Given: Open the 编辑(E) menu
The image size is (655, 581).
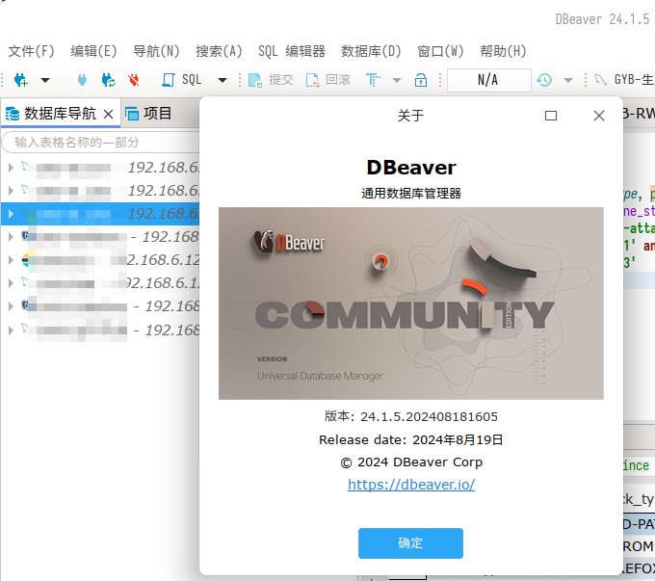Looking at the screenshot, I should pyautogui.click(x=93, y=51).
